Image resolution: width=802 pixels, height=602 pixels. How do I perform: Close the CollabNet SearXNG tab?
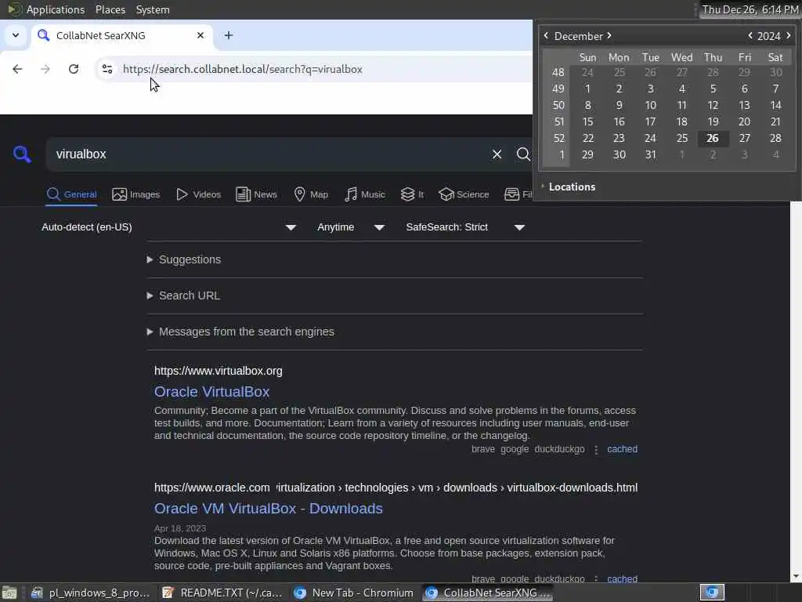(x=200, y=35)
